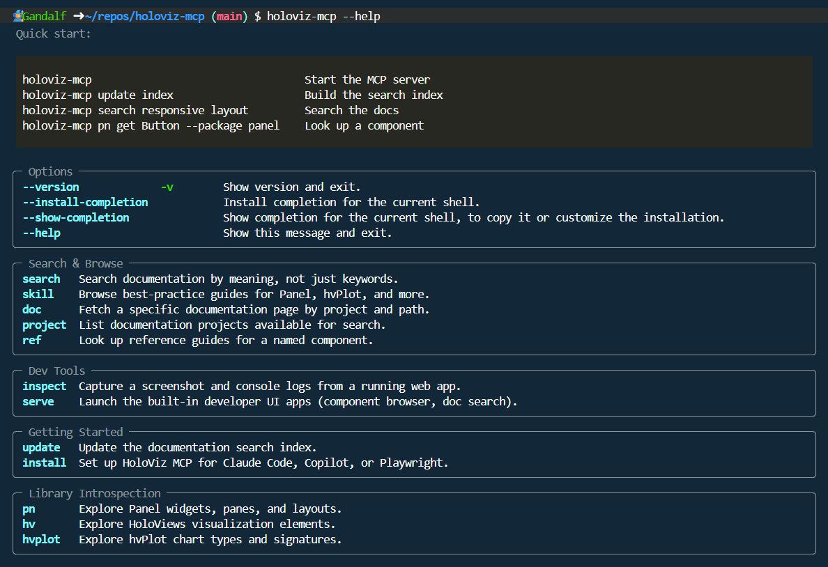The width and height of the screenshot is (828, 567).
Task: Click 'Search the docs' description
Action: (352, 110)
